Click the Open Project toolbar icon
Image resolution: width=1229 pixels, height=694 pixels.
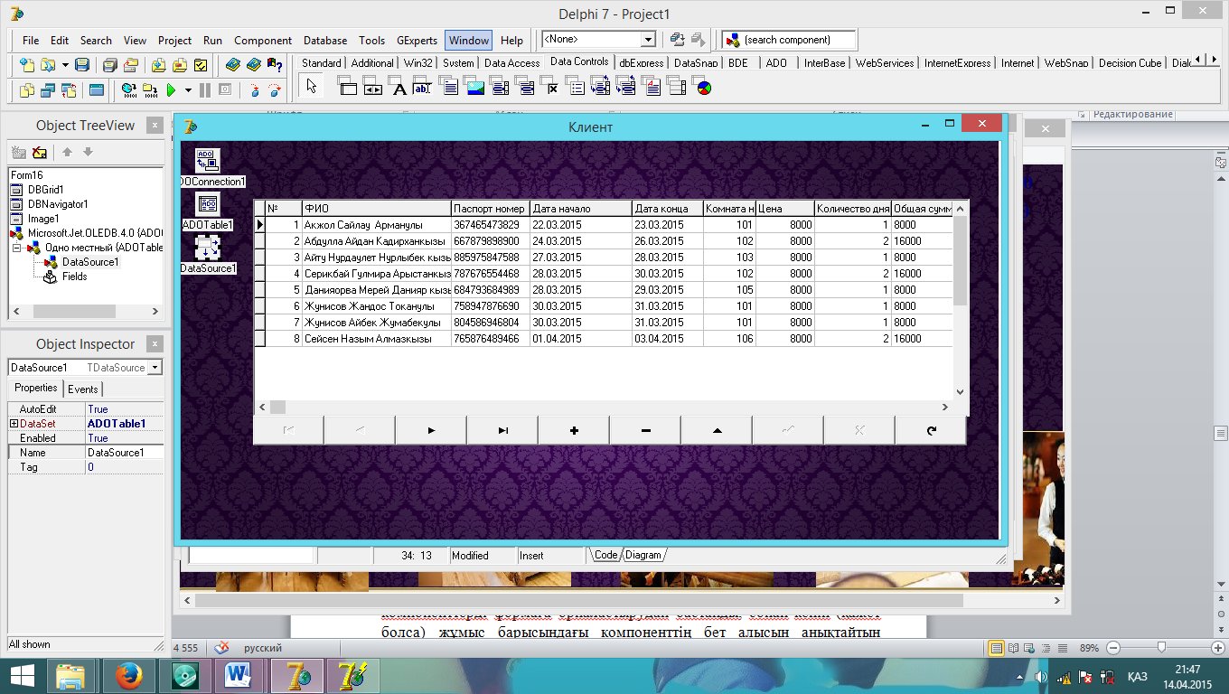(x=131, y=64)
